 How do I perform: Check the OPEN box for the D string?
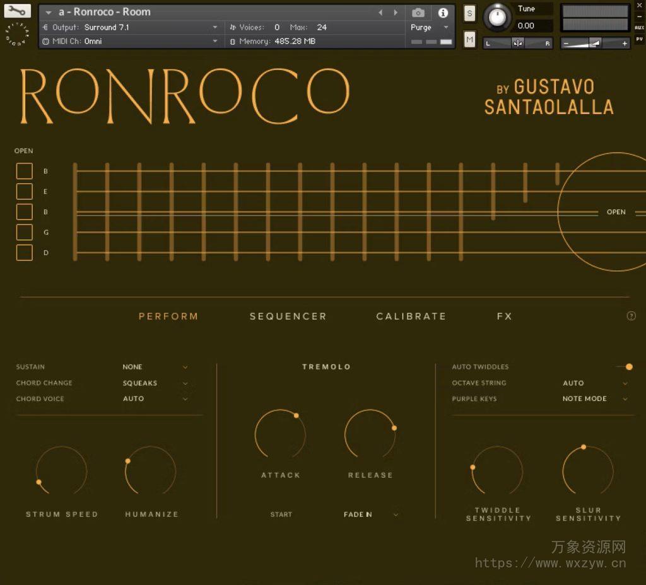pos(24,252)
